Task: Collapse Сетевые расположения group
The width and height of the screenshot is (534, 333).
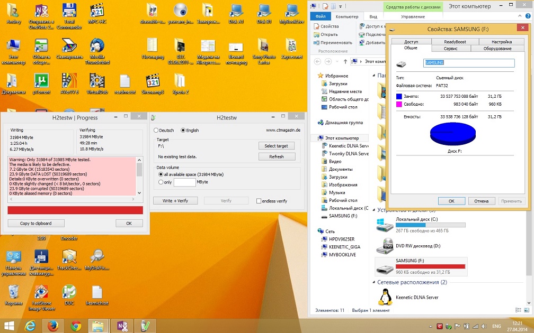Action: click(x=374, y=282)
